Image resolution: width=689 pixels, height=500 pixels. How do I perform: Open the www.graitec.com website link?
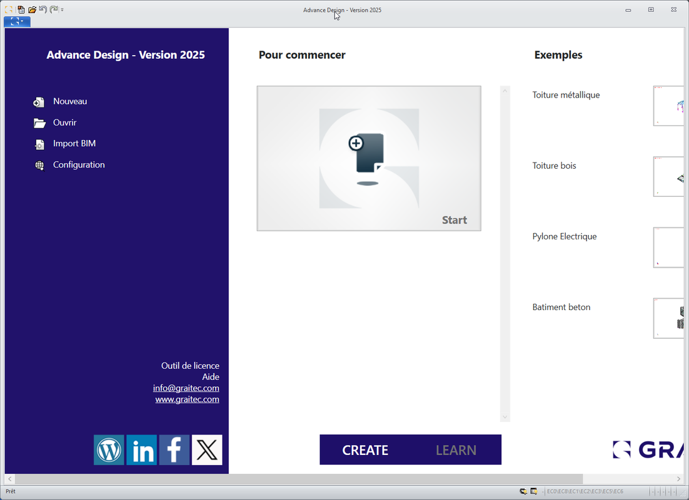pyautogui.click(x=187, y=399)
